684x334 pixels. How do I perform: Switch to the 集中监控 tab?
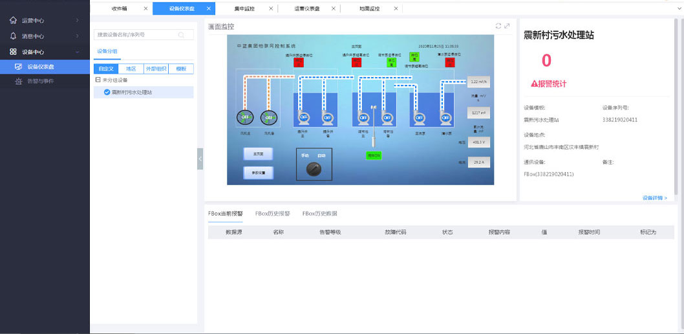click(244, 8)
